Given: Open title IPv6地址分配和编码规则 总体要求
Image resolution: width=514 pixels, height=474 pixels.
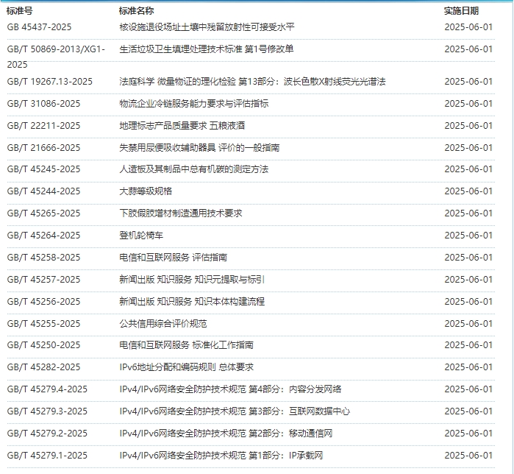Looking at the screenshot, I should (187, 367).
